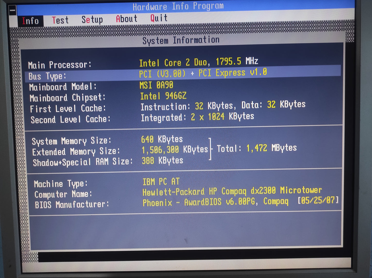Click the Second Level Cache label
The width and height of the screenshot is (372, 278).
(x=71, y=119)
